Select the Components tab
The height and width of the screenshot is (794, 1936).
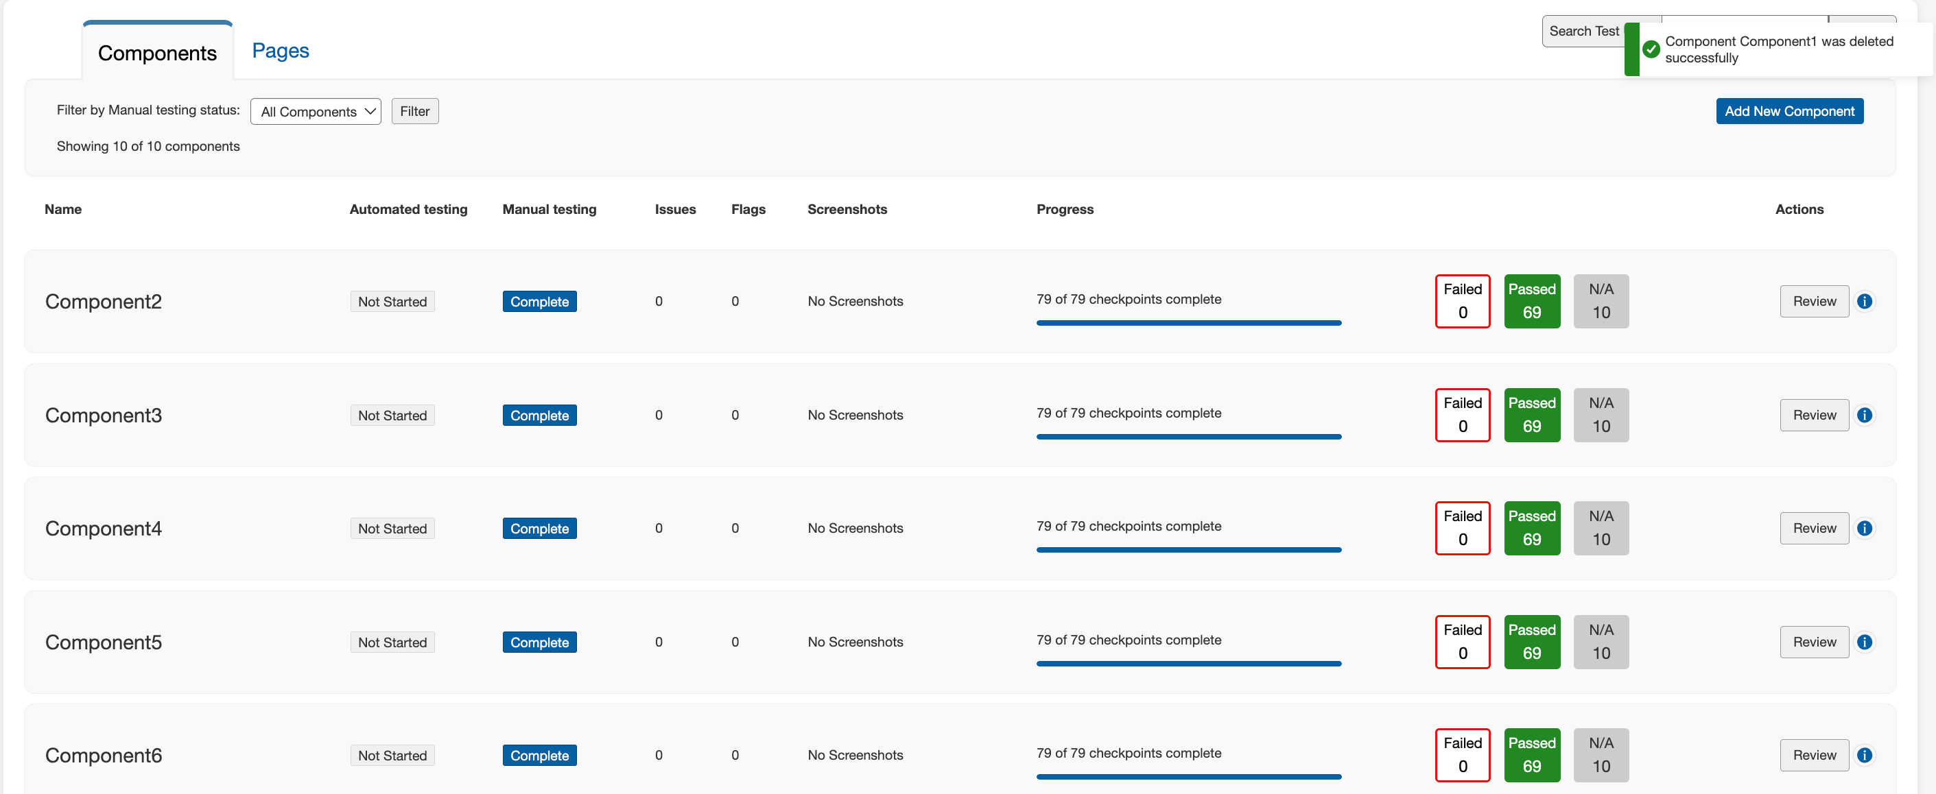click(157, 53)
